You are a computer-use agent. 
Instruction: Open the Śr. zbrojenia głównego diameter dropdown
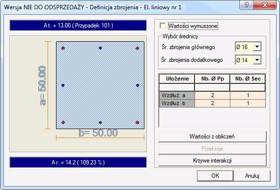[x=257, y=47]
